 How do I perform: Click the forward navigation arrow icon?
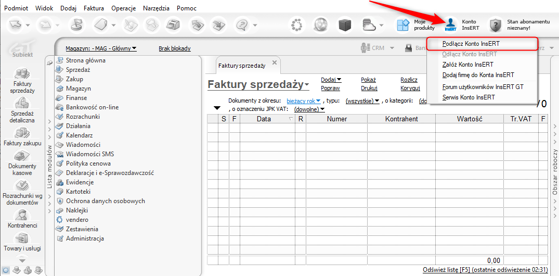click(x=46, y=25)
